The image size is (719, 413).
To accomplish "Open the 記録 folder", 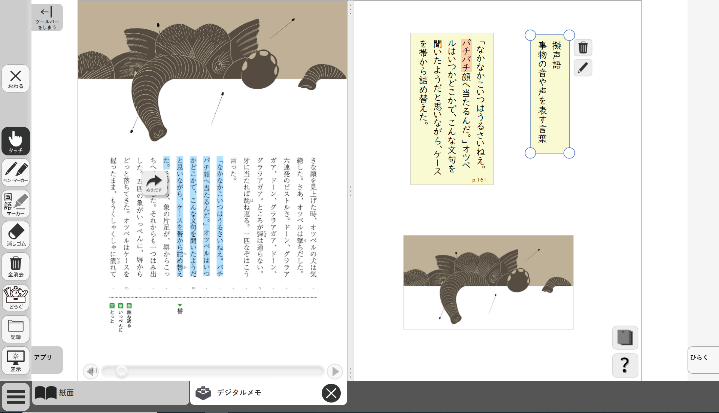I will click(16, 329).
